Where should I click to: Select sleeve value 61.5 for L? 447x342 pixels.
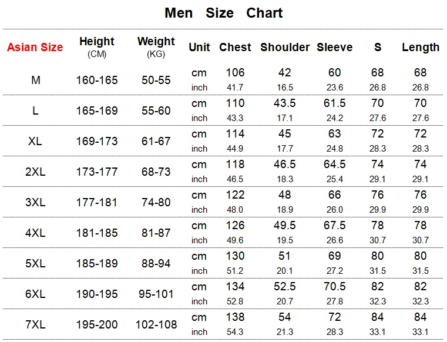[335, 103]
